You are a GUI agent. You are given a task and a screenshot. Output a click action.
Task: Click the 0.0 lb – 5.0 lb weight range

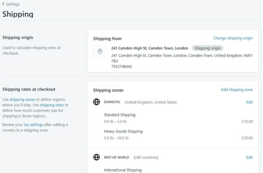point(115,121)
